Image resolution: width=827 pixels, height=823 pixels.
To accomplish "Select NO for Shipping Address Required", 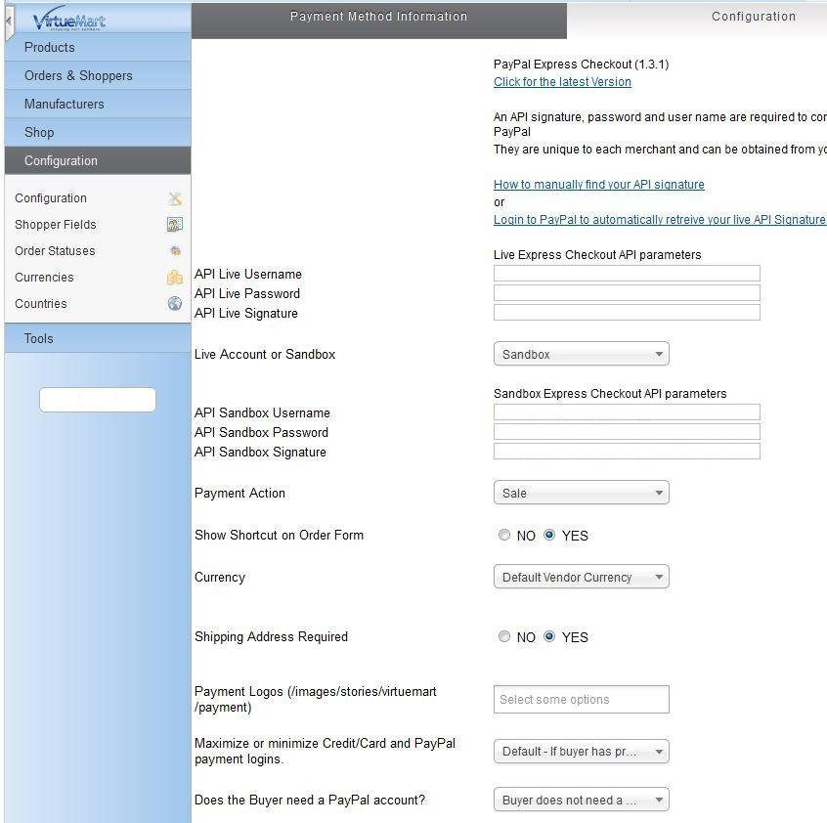I will pyautogui.click(x=504, y=637).
